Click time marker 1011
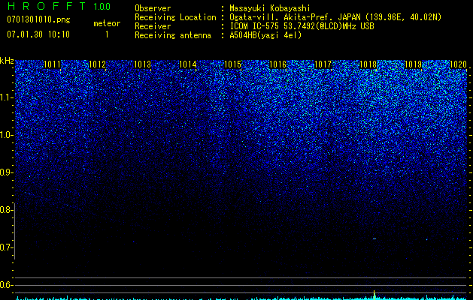The image size is (473, 300). [52, 64]
